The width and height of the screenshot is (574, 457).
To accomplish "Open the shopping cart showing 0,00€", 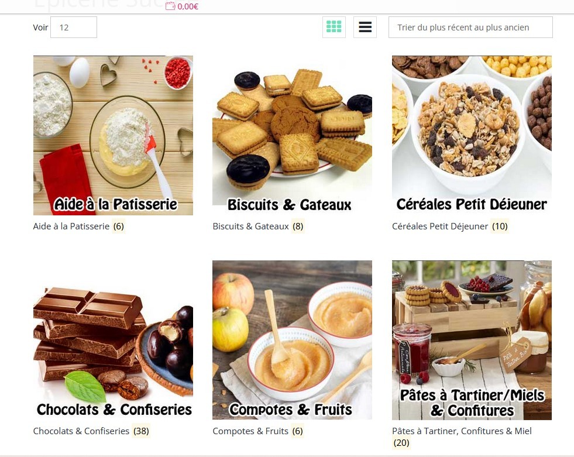I will tap(182, 6).
